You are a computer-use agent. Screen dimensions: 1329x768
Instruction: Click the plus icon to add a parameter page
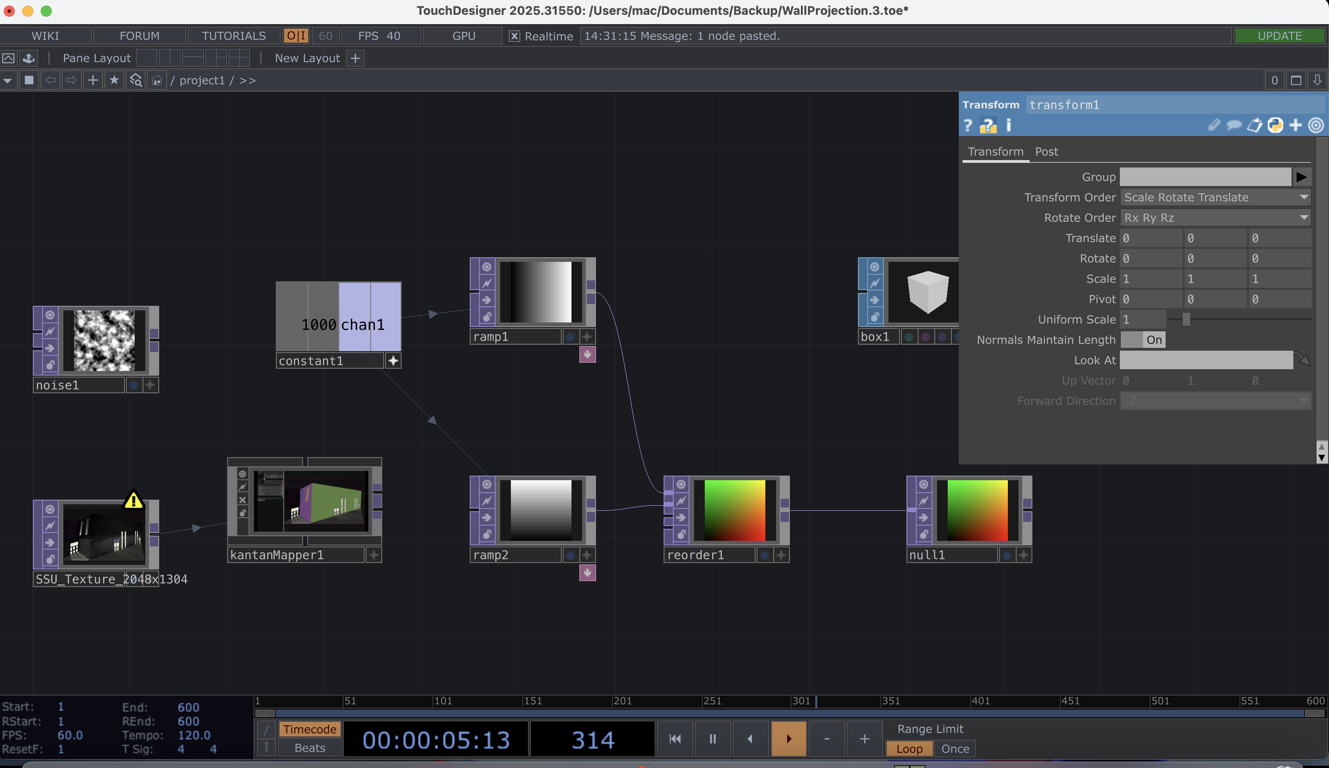tap(1296, 125)
